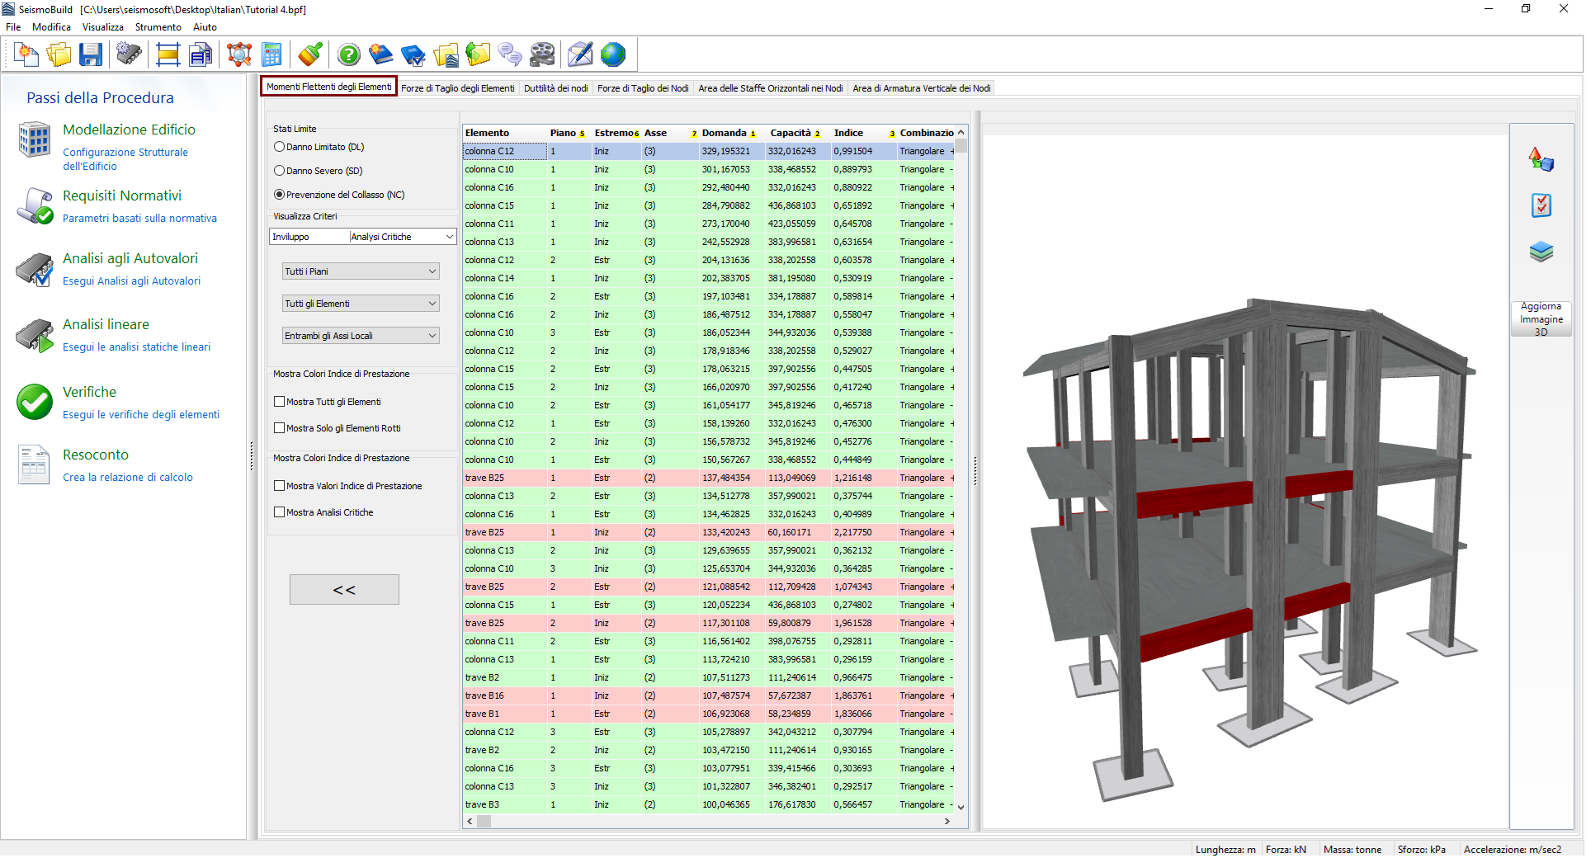Click the paintbrush icon in toolbar
Viewport: 1586px width, 858px height.
coord(309,55)
